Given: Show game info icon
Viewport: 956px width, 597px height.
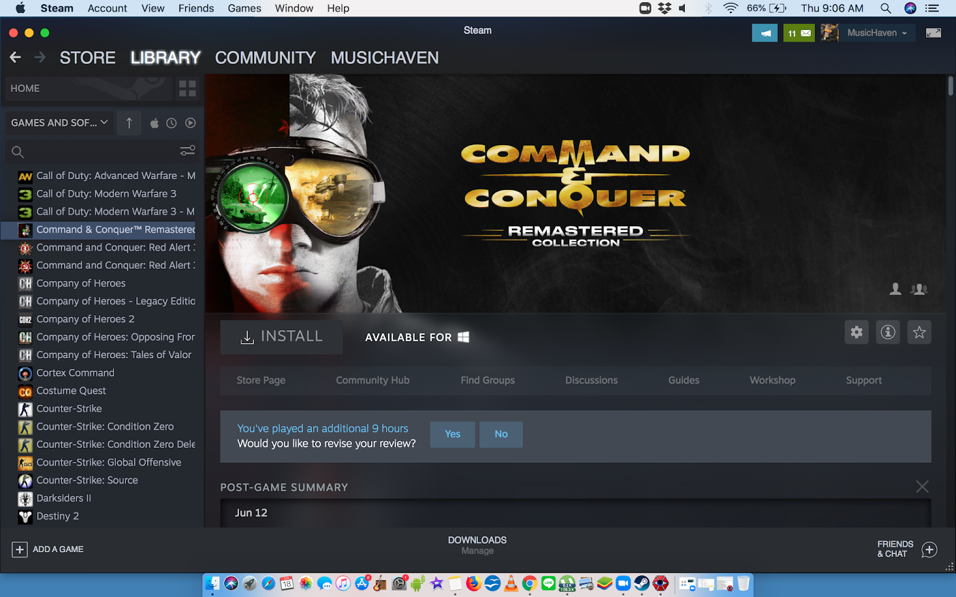Looking at the screenshot, I should 888,332.
